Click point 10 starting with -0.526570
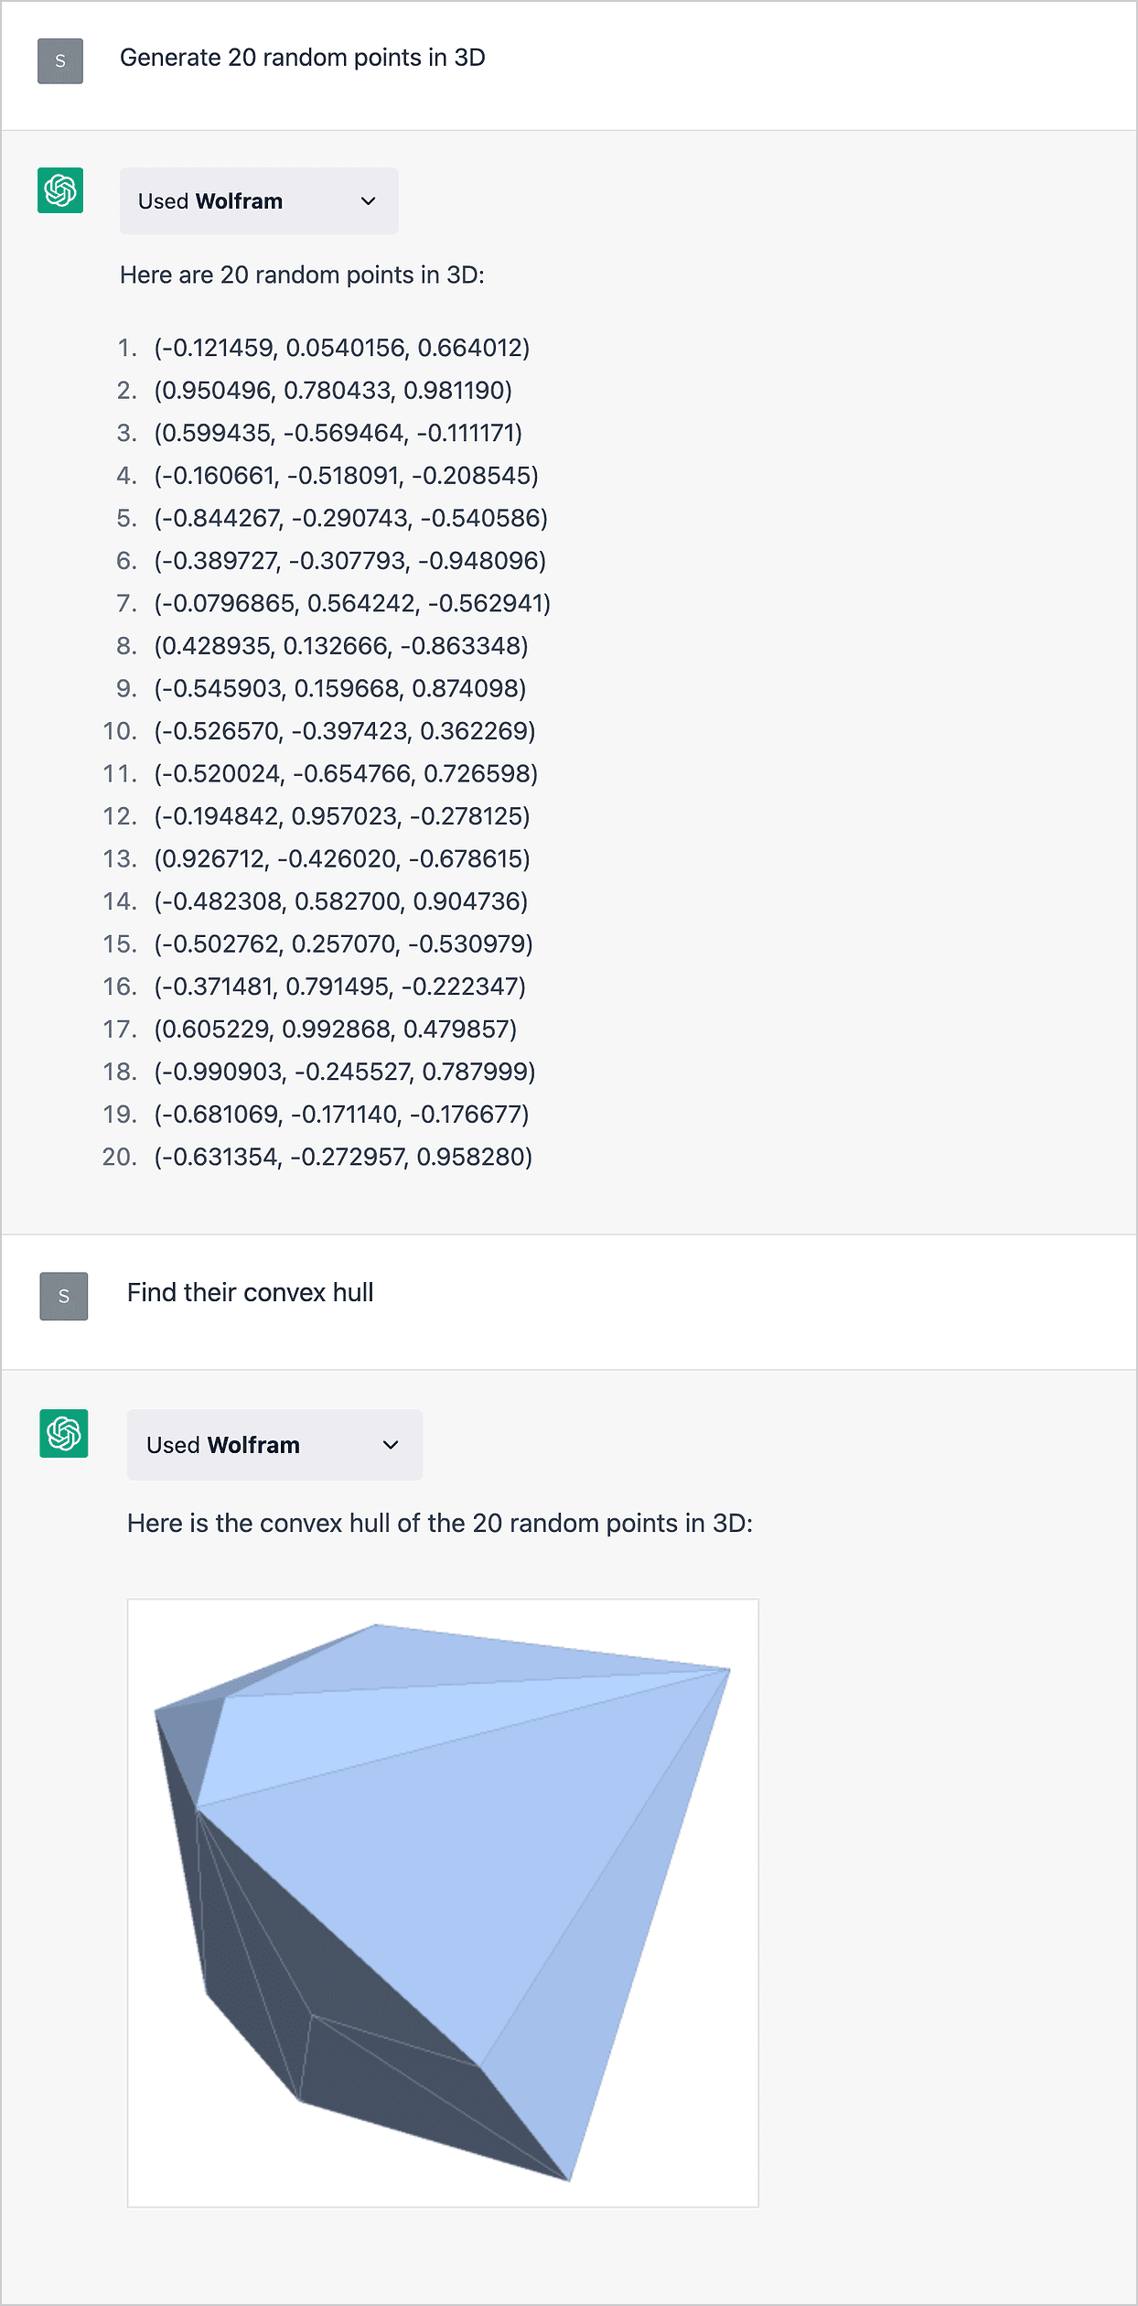The image size is (1138, 2306). click(344, 731)
